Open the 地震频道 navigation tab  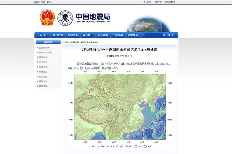pos(133,35)
